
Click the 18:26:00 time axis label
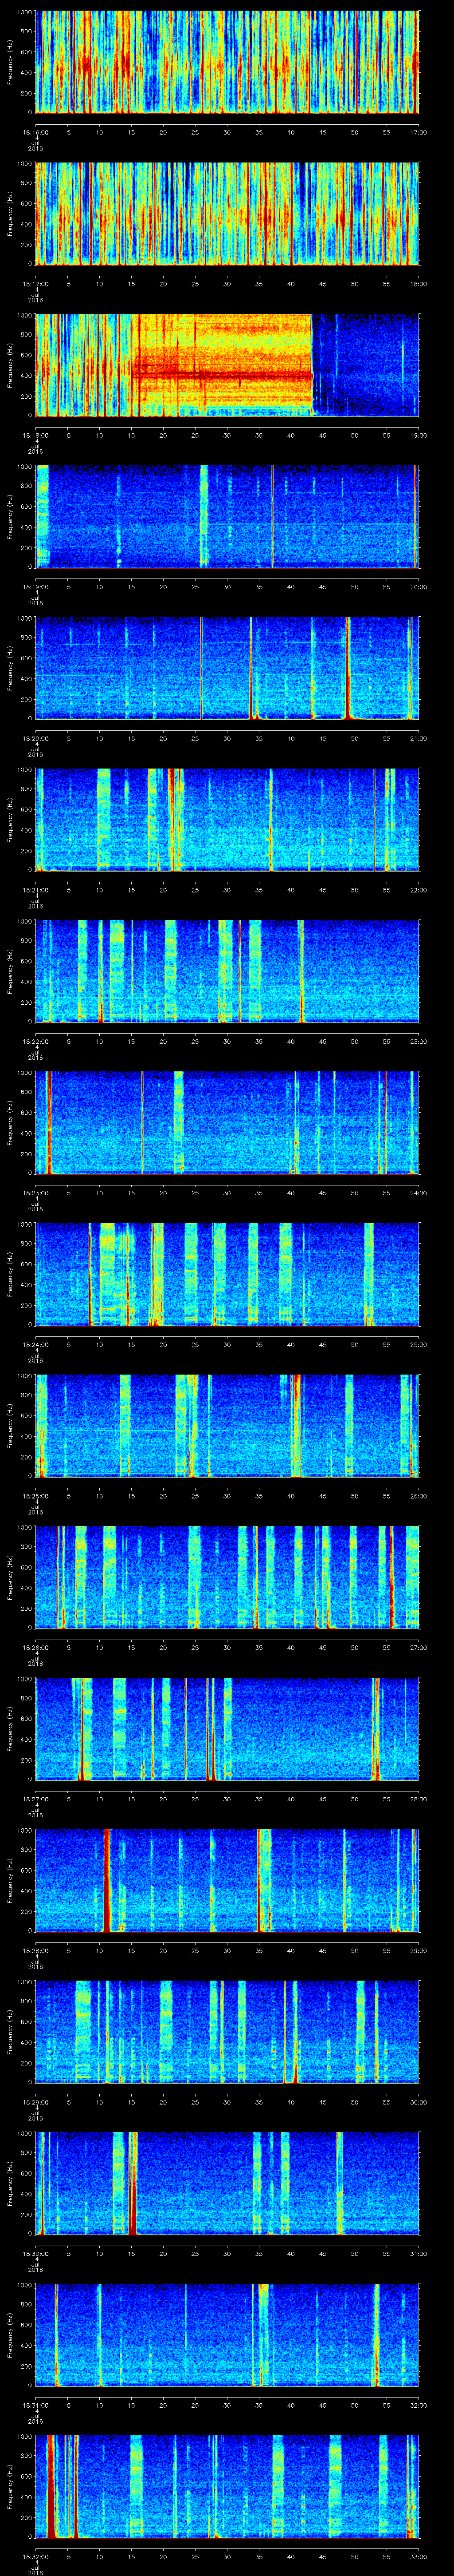pyautogui.click(x=35, y=1647)
